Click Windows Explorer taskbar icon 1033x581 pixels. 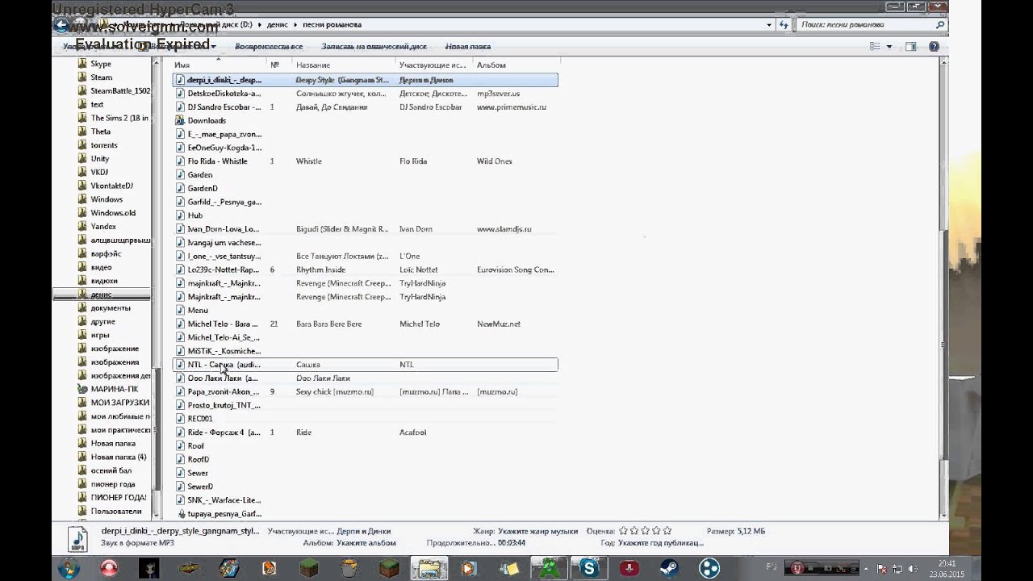click(429, 569)
